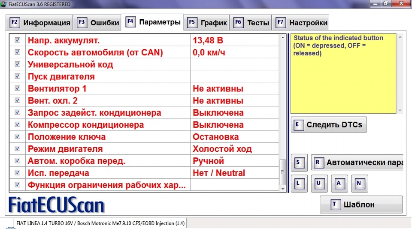
Task: Open the Настройки tab
Action: click(x=300, y=23)
